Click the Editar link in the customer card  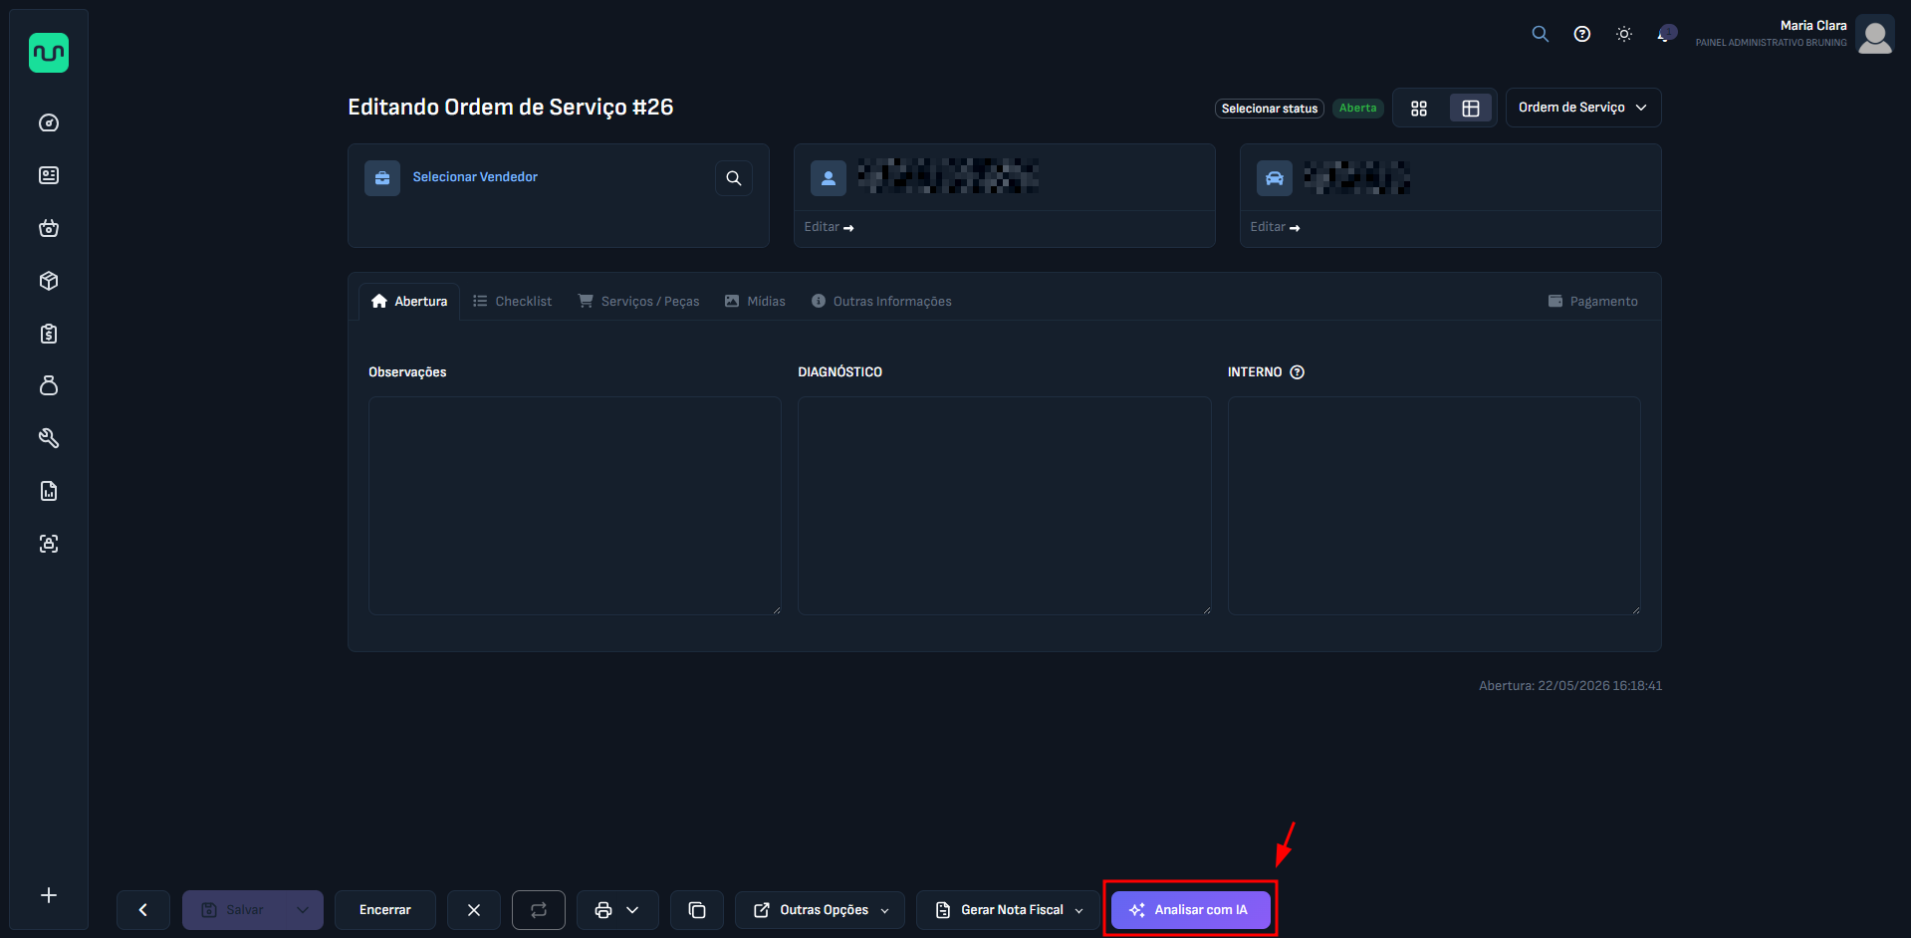(829, 227)
